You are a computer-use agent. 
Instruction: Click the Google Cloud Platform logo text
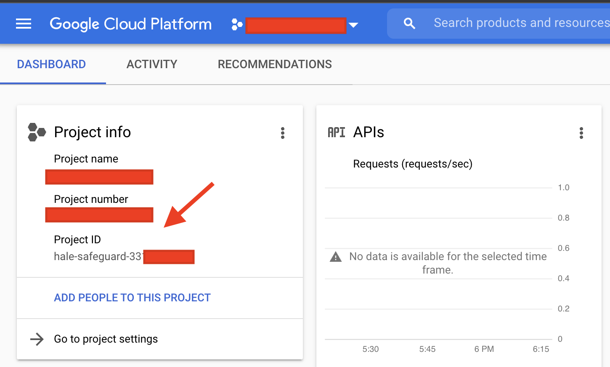pyautogui.click(x=130, y=24)
